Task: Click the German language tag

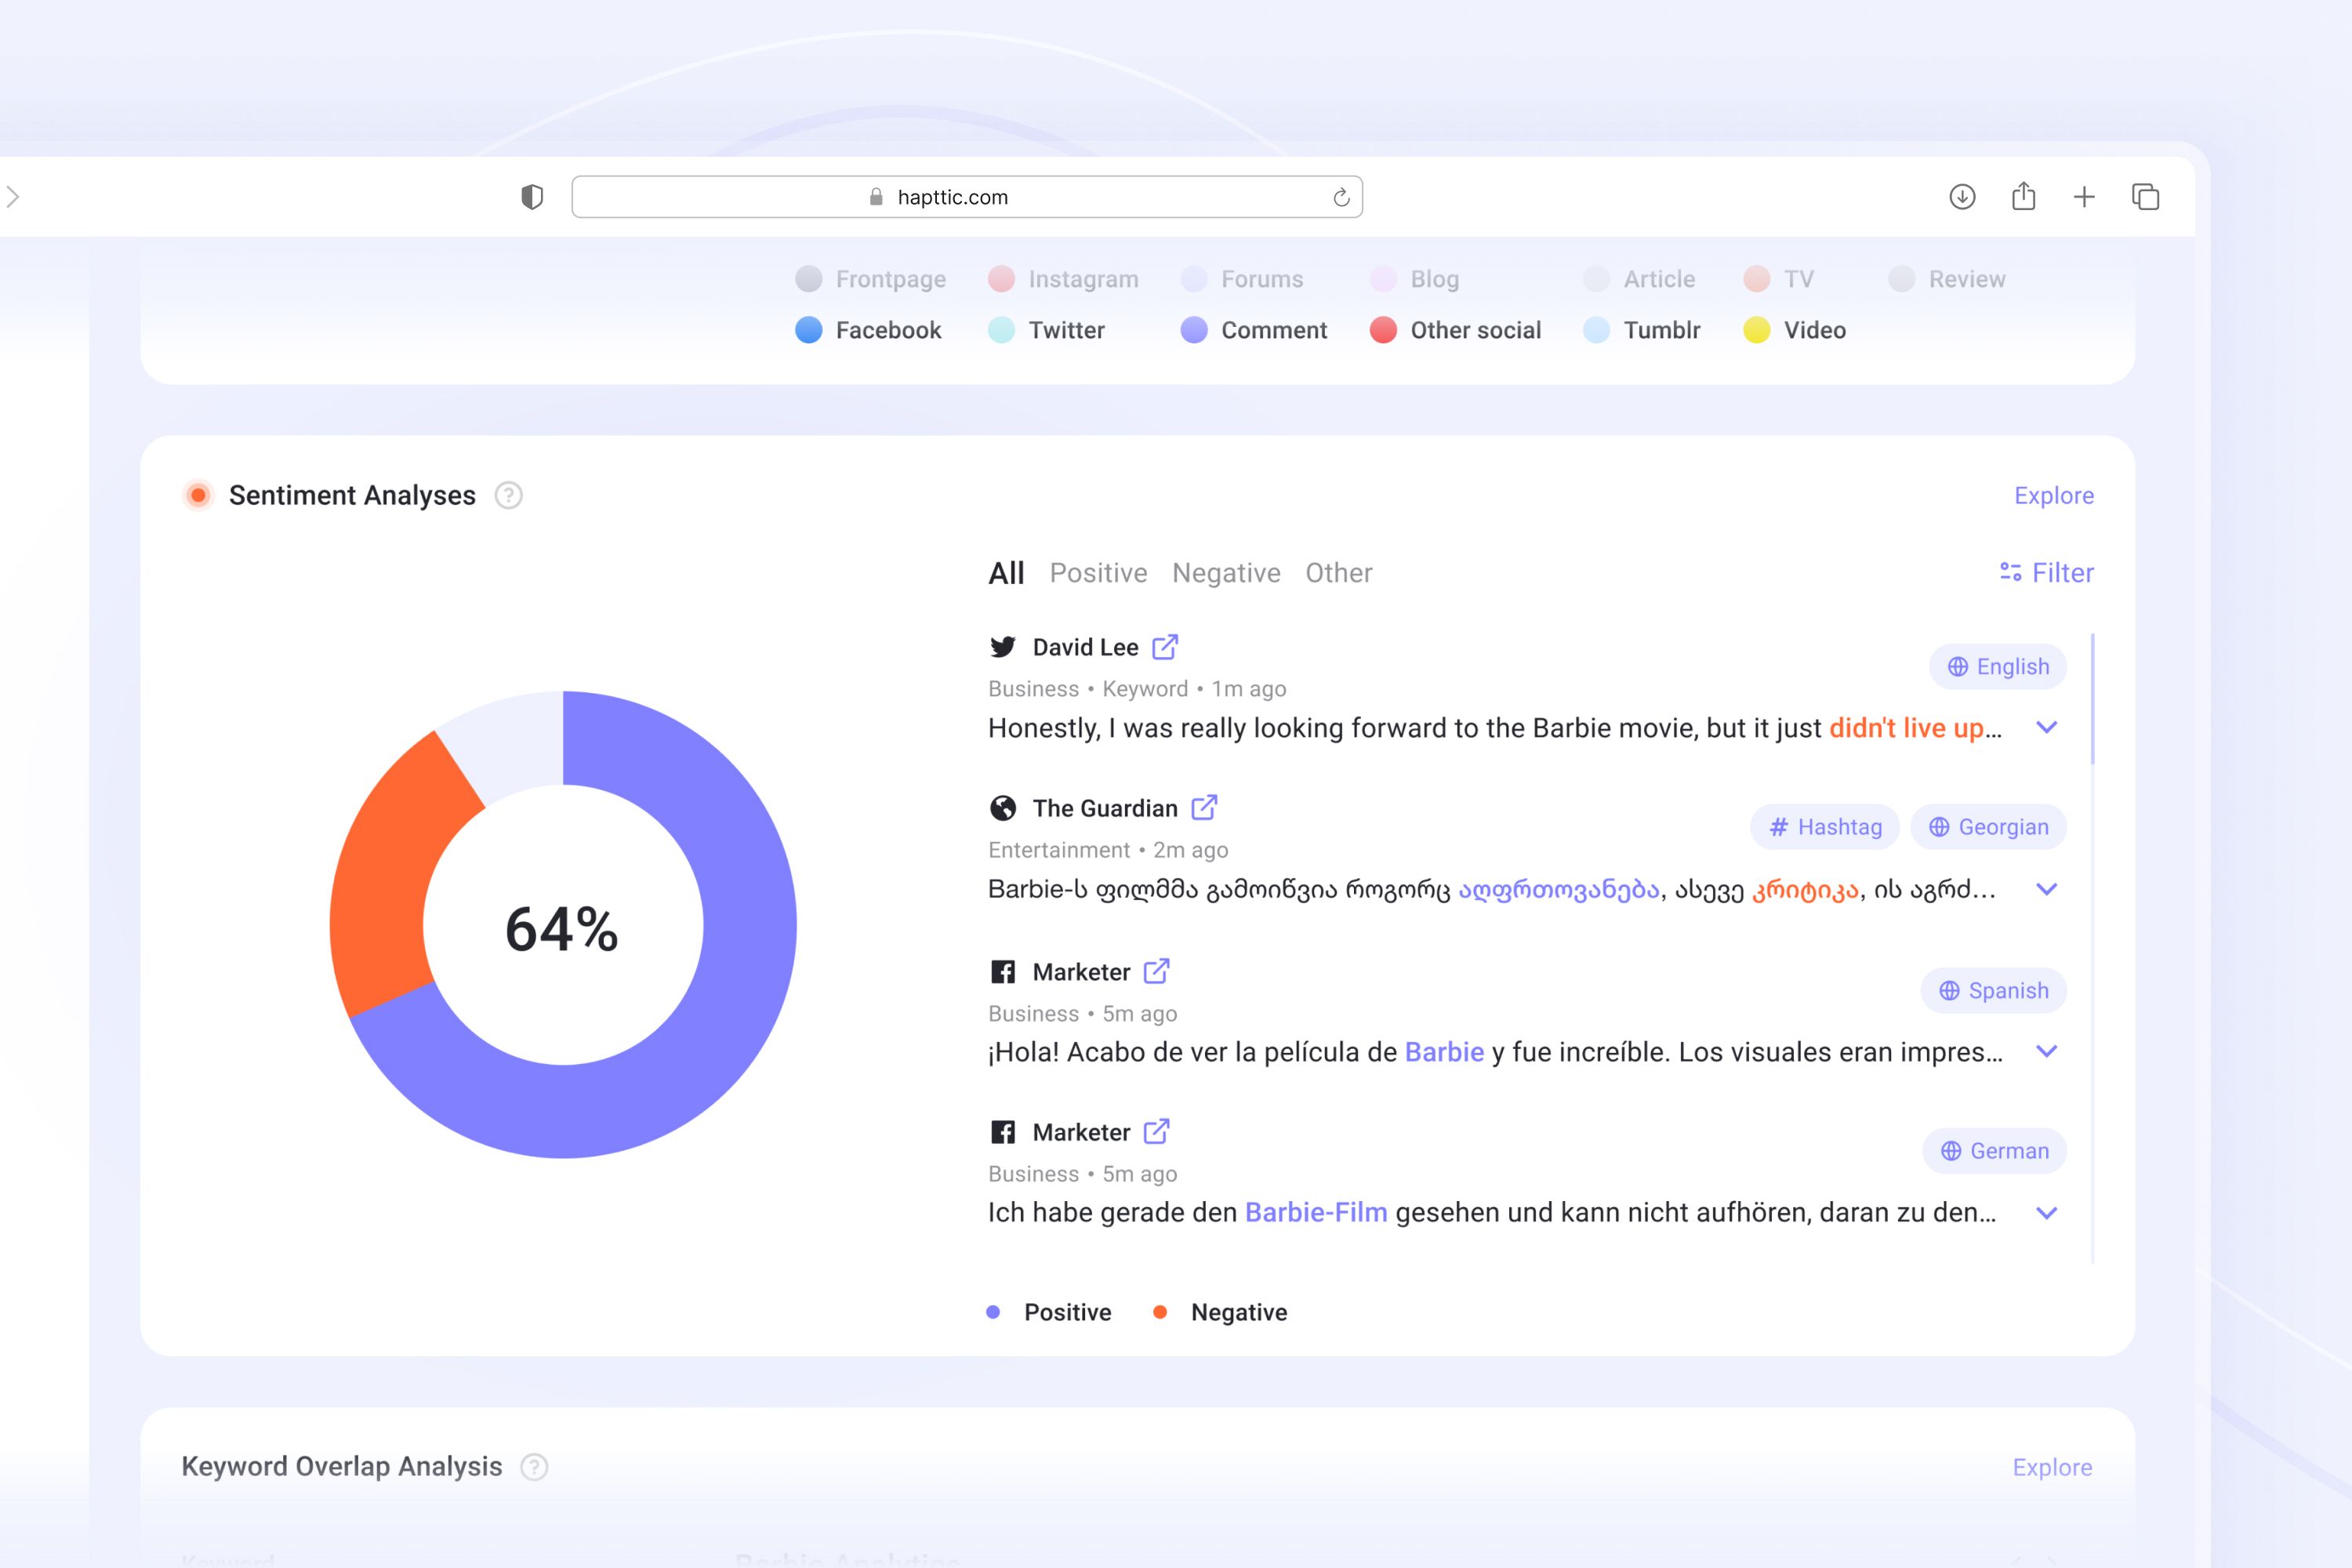Action: (1994, 1151)
